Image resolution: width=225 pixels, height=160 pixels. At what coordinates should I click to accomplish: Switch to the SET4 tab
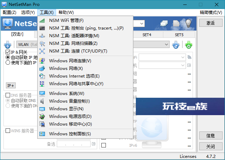pos(147,35)
